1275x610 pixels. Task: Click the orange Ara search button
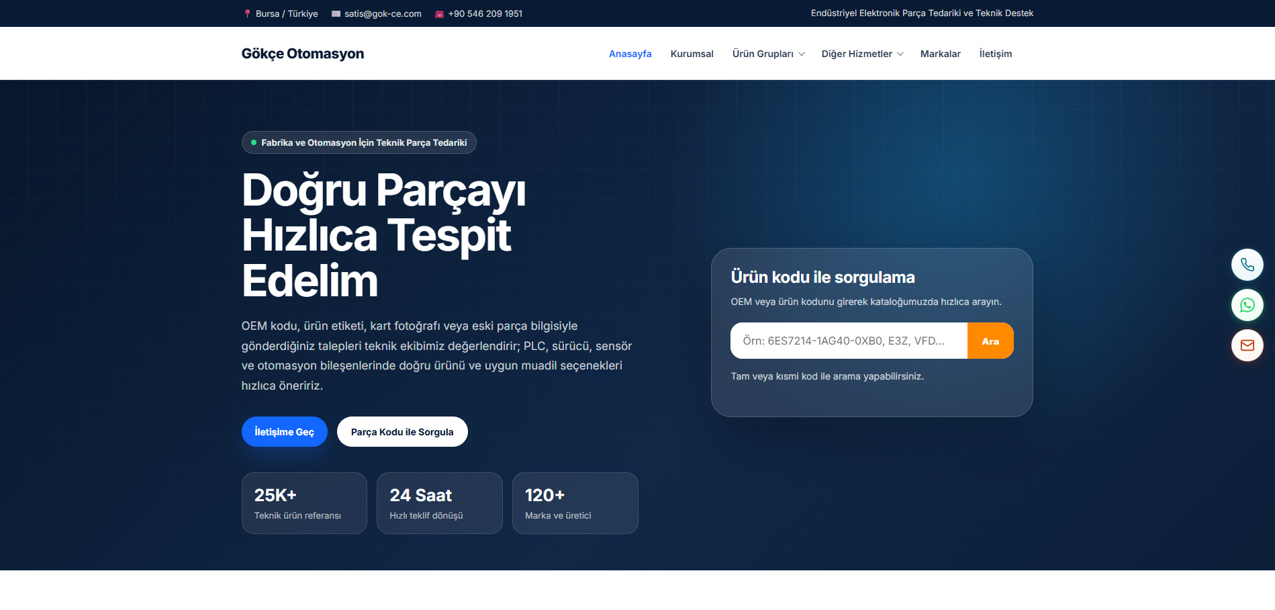pos(990,341)
